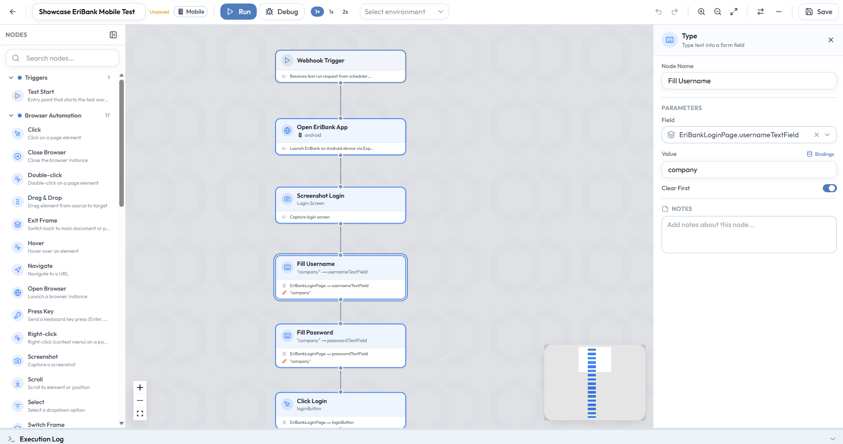Click the nodes list scroll-down arrow

(121, 423)
